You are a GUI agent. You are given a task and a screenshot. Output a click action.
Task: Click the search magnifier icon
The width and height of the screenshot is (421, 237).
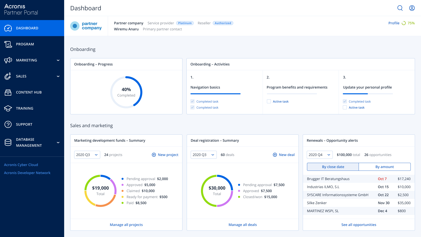(x=400, y=8)
